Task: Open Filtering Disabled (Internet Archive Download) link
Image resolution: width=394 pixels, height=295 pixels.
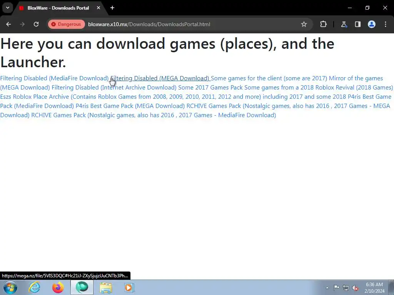Action: tap(114, 88)
